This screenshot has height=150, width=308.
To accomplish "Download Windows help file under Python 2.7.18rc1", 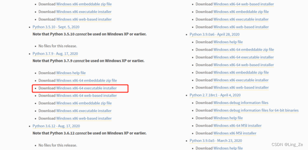I will click(228, 118).
